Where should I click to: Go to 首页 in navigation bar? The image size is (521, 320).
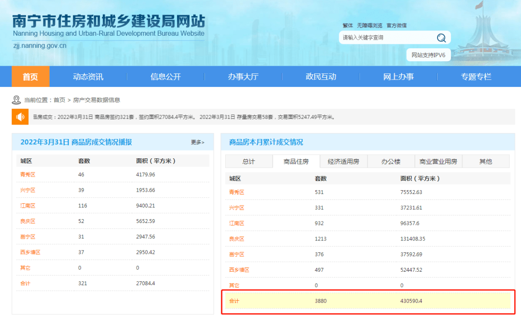click(30, 76)
